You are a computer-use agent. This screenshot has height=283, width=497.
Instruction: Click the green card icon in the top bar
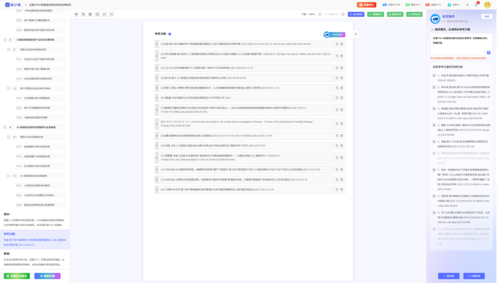coord(407,5)
